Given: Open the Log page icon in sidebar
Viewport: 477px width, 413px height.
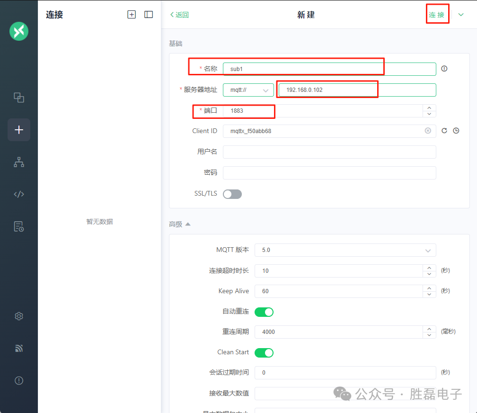Looking at the screenshot, I should tap(19, 226).
